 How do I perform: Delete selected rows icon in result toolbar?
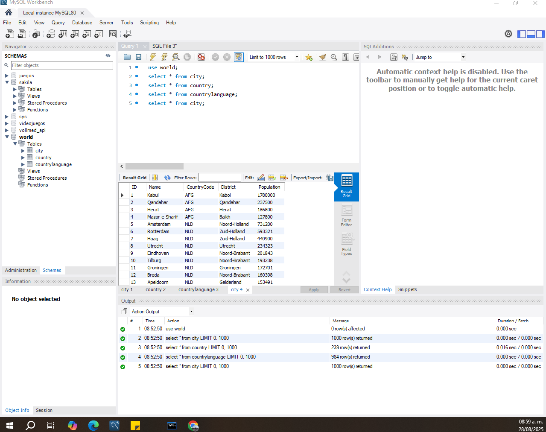pyautogui.click(x=284, y=178)
